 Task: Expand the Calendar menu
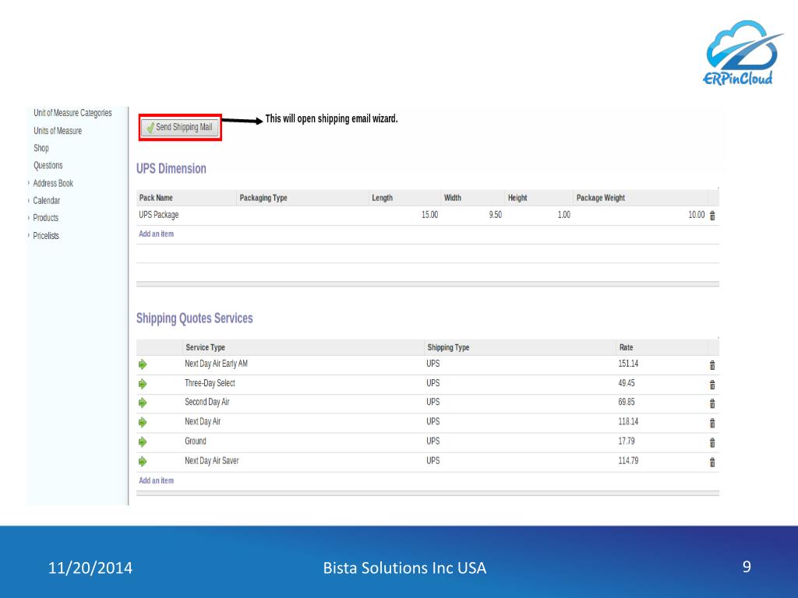tap(29, 200)
